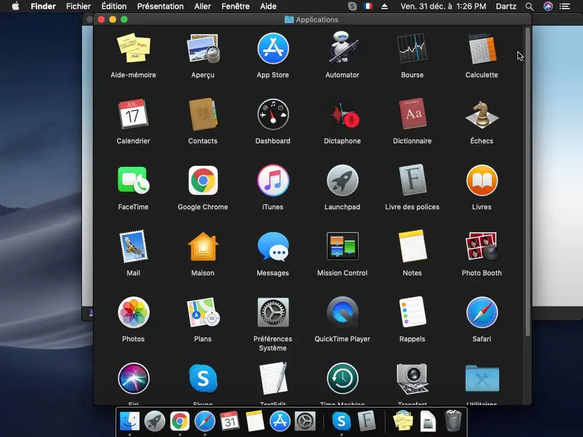The width and height of the screenshot is (583, 437).
Task: Open the Aide menu
Action: [x=268, y=6]
